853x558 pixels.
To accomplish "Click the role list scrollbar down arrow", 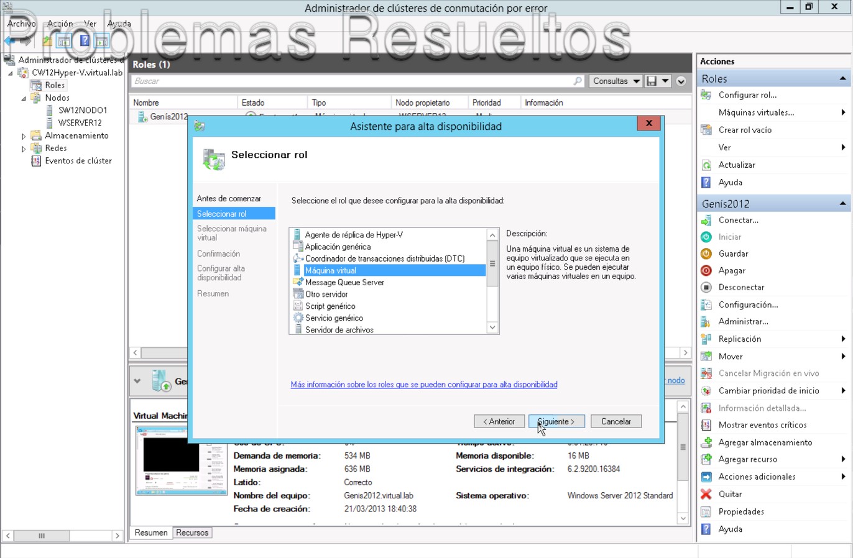I will 492,327.
